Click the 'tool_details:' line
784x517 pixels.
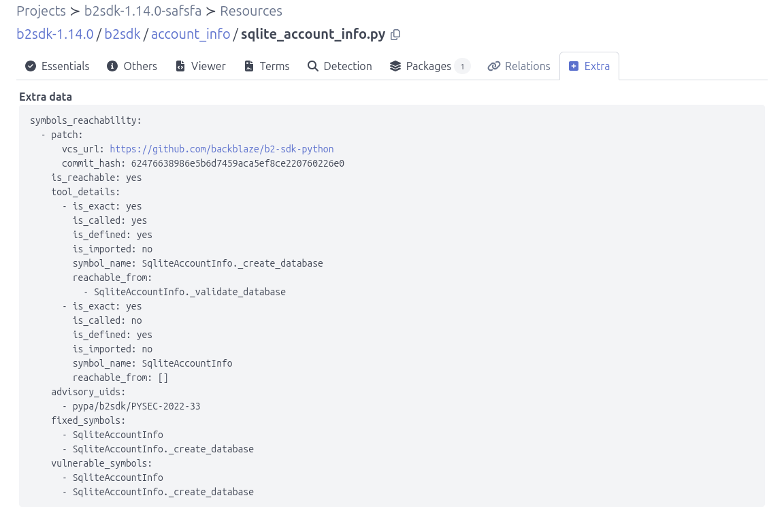click(x=86, y=192)
